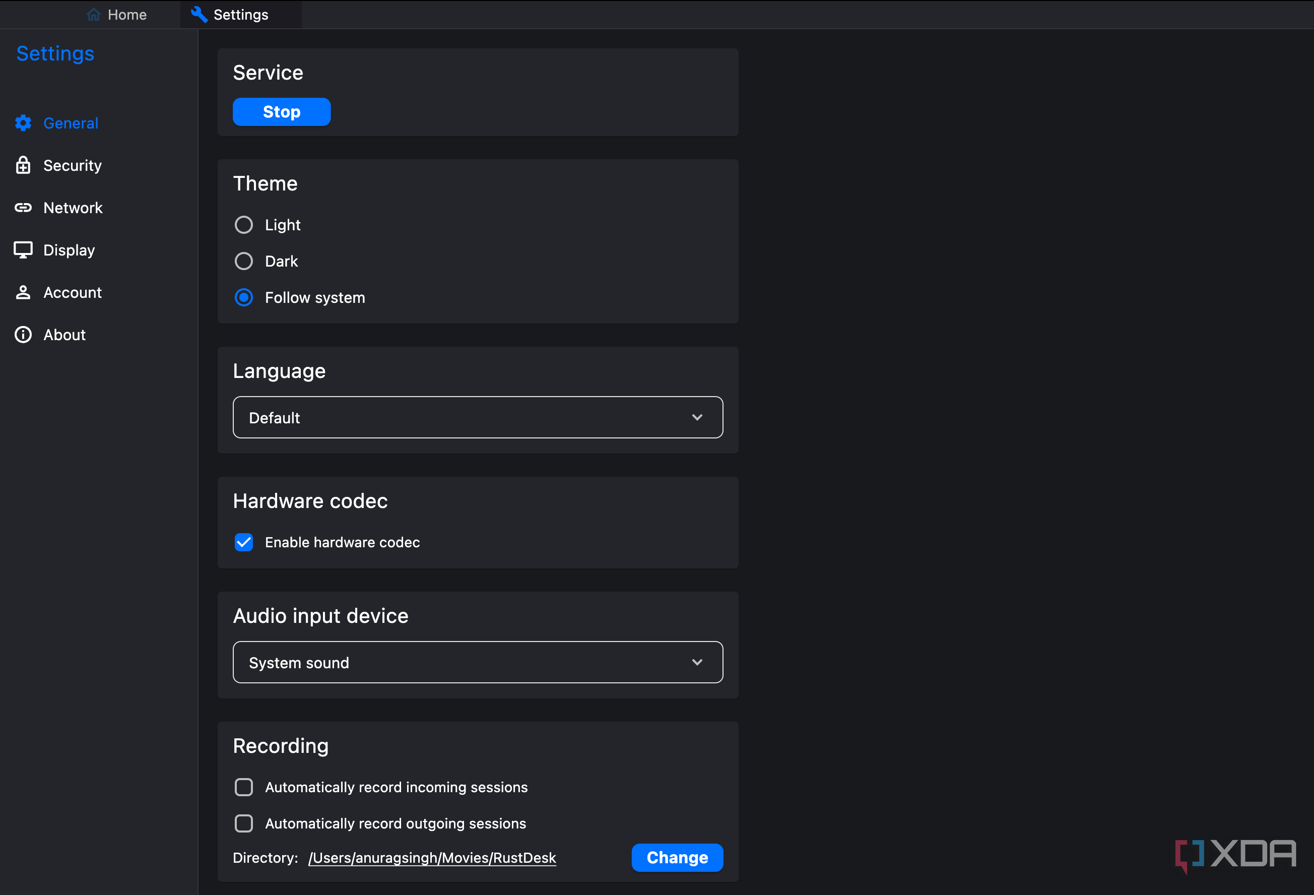
Task: Click the Display monitor icon
Action: click(23, 249)
